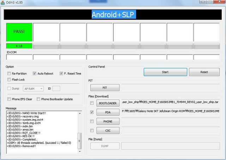
Task: Select the 'RES OK !!' log line
Action: point(21,136)
